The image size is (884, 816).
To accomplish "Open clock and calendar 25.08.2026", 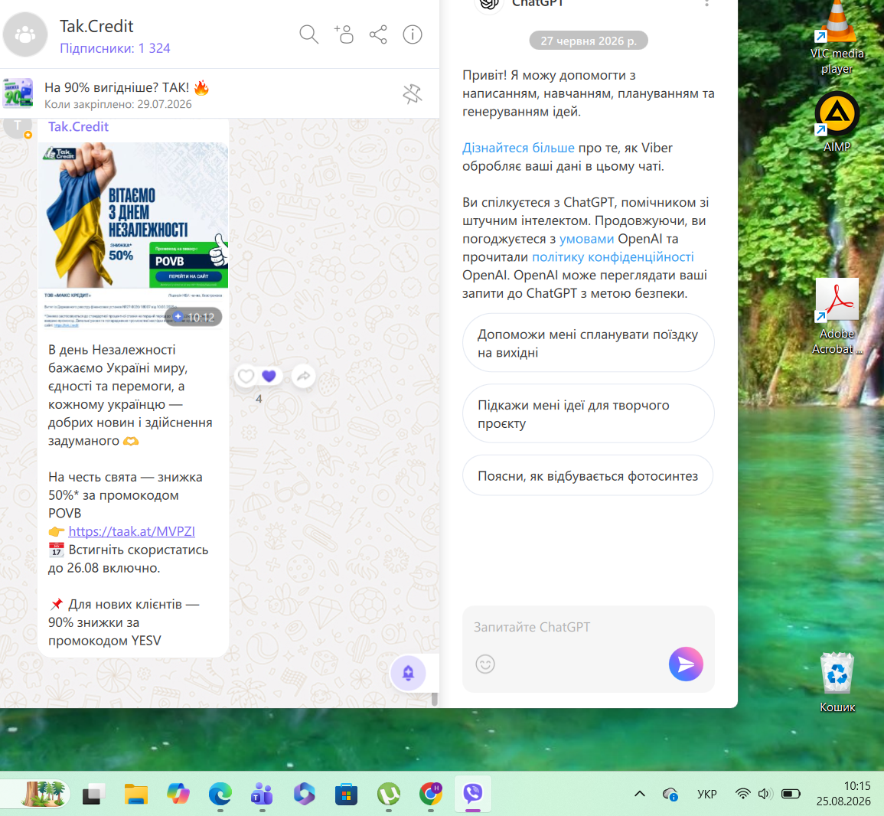I will click(843, 794).
